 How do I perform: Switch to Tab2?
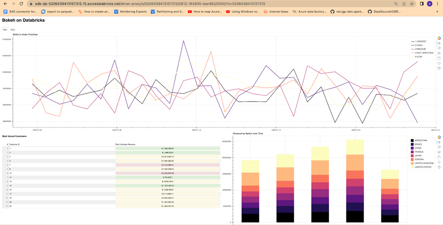coord(12,30)
